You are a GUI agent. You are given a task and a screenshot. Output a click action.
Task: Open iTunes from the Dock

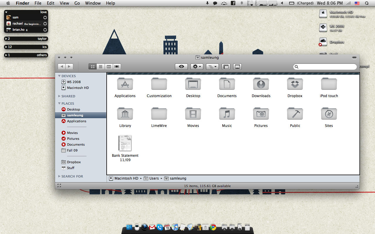(x=175, y=227)
